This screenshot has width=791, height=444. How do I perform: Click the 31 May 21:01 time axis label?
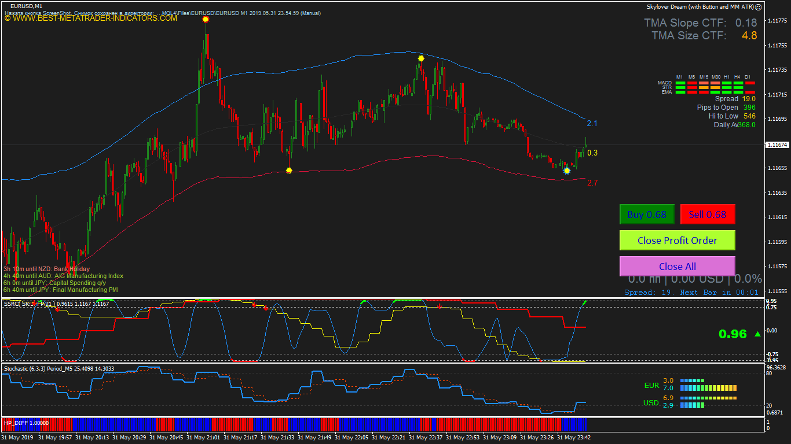(x=203, y=438)
